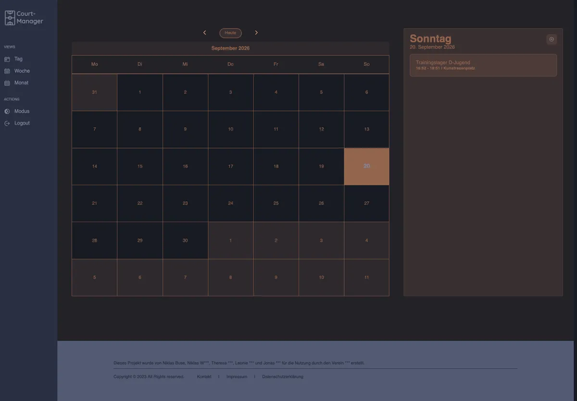577x401 pixels.
Task: Open the Trainingslager D-Jugend event card
Action: click(x=483, y=65)
